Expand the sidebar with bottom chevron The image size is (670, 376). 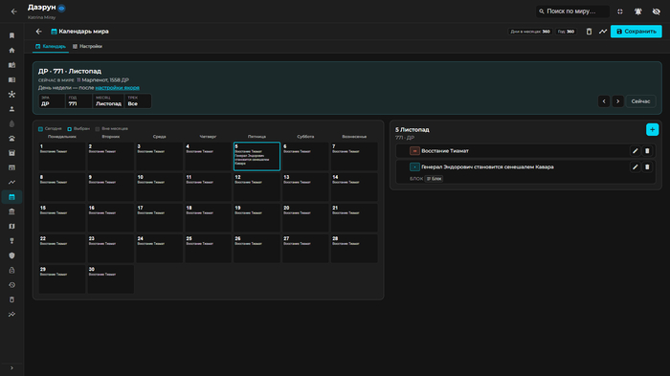tap(11, 368)
